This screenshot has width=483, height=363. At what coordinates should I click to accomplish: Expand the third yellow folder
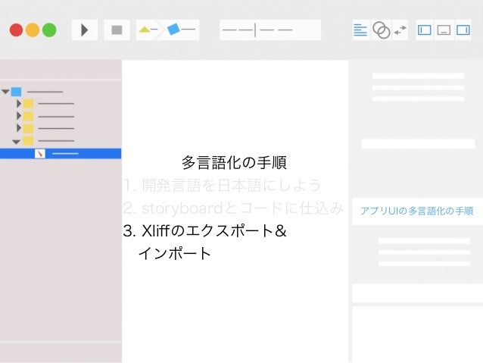(x=19, y=127)
